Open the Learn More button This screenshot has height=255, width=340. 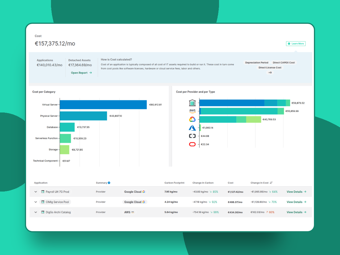click(x=296, y=44)
